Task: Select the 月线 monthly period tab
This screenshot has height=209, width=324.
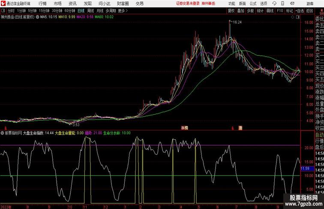Action: click(100, 11)
